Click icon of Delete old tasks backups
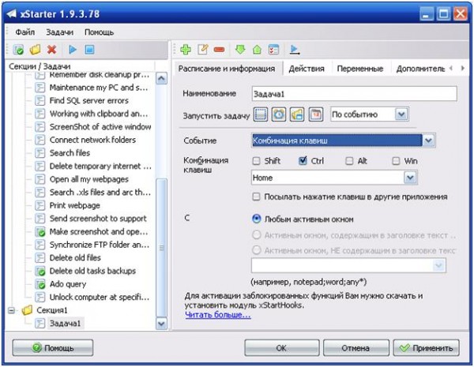Image resolution: width=474 pixels, height=367 pixels. (x=40, y=272)
